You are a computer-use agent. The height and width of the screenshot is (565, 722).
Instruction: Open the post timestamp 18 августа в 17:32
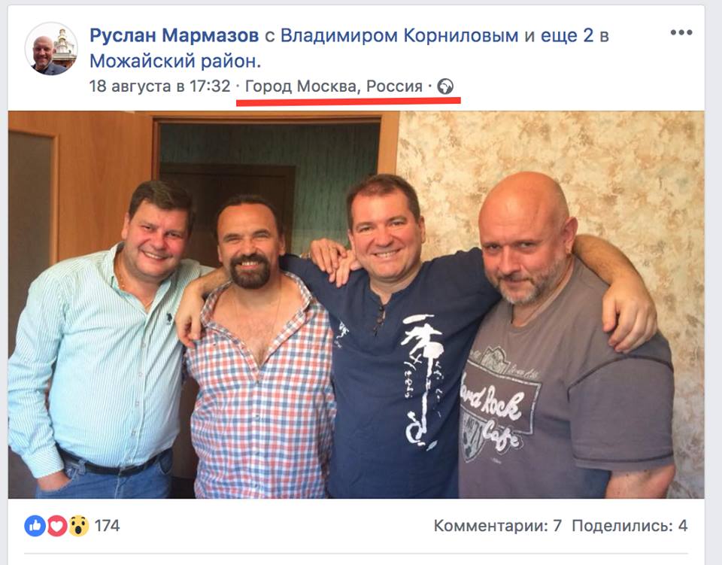[x=159, y=86]
